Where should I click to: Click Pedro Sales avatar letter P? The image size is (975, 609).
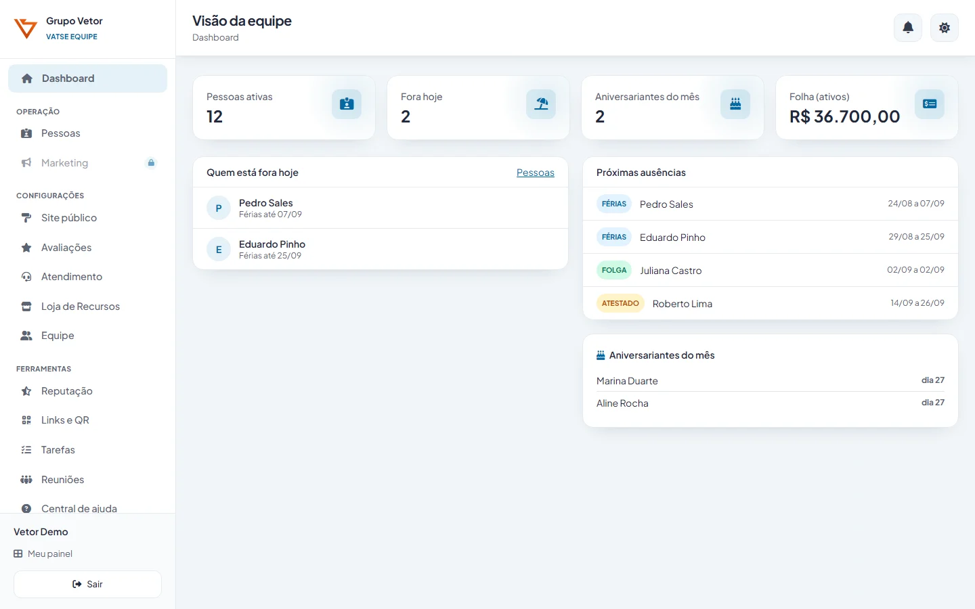tap(219, 208)
